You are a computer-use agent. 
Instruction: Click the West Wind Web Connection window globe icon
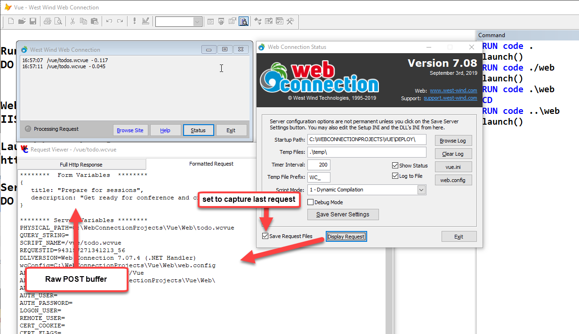24,49
